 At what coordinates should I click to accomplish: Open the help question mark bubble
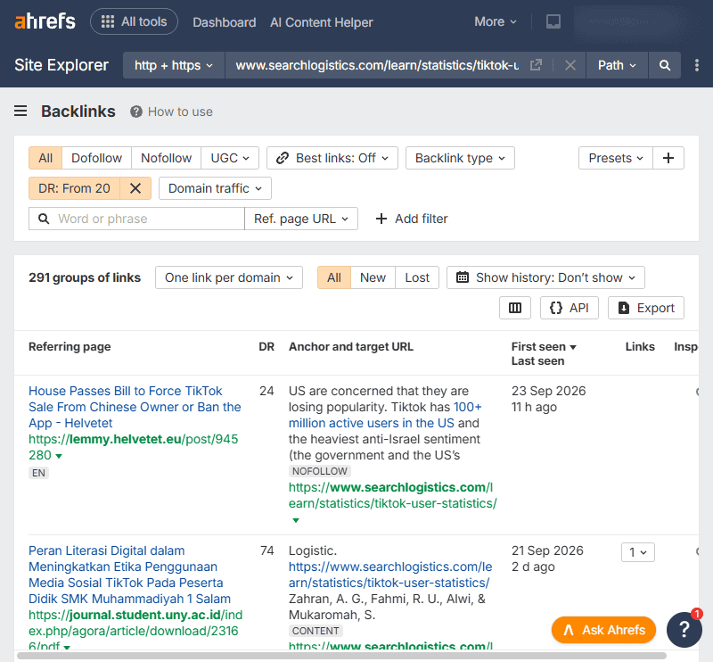click(x=684, y=630)
